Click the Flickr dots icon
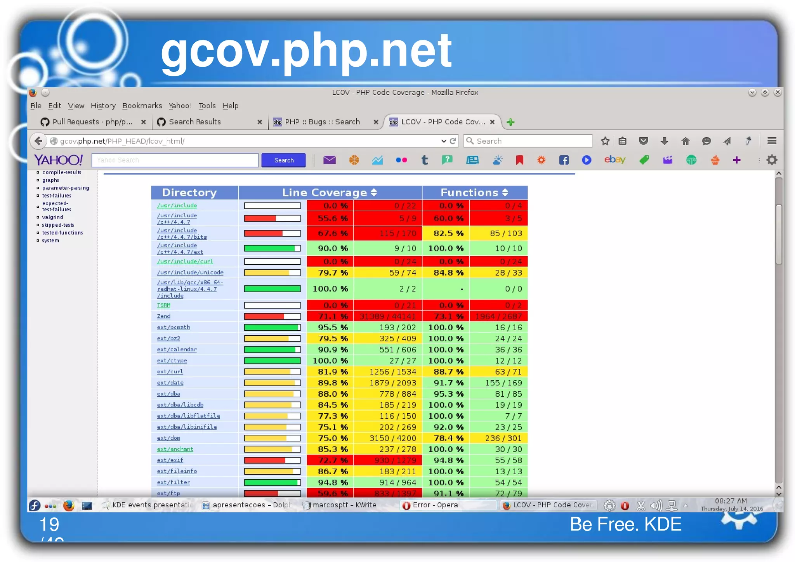This screenshot has height=562, width=795. [401, 160]
